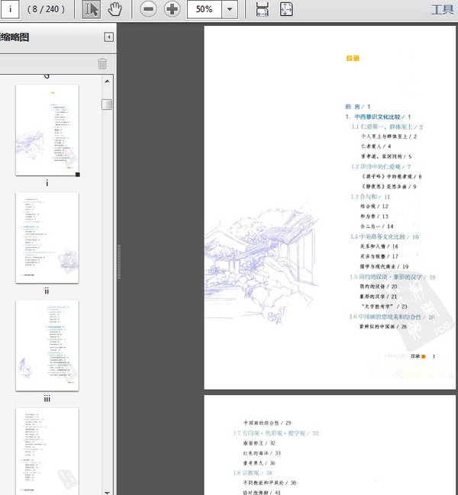Image resolution: width=458 pixels, height=495 pixels.
Task: Open the zoom percentage dropdown arrow
Action: pyautogui.click(x=230, y=9)
